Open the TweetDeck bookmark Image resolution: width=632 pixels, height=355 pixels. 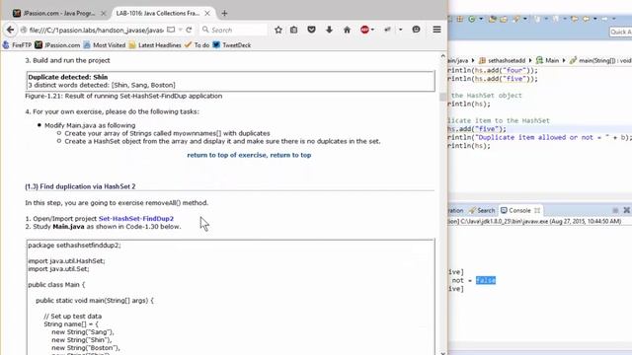tap(232, 45)
